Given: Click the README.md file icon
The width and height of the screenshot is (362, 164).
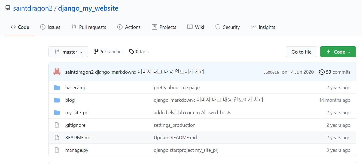Looking at the screenshot, I should [57, 138].
